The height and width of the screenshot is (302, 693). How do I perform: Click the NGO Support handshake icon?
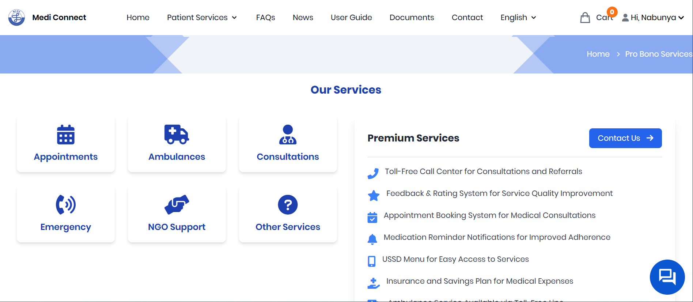(x=177, y=204)
